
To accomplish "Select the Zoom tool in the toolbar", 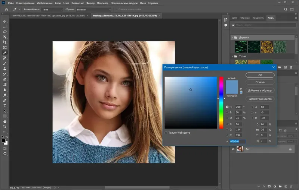I will (5, 127).
